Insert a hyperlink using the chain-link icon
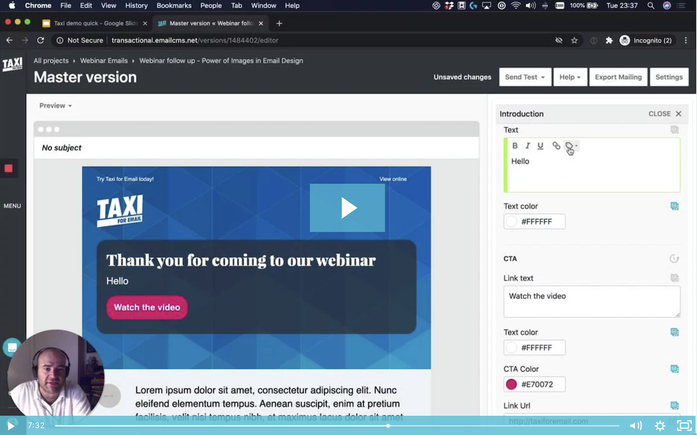 tap(556, 146)
